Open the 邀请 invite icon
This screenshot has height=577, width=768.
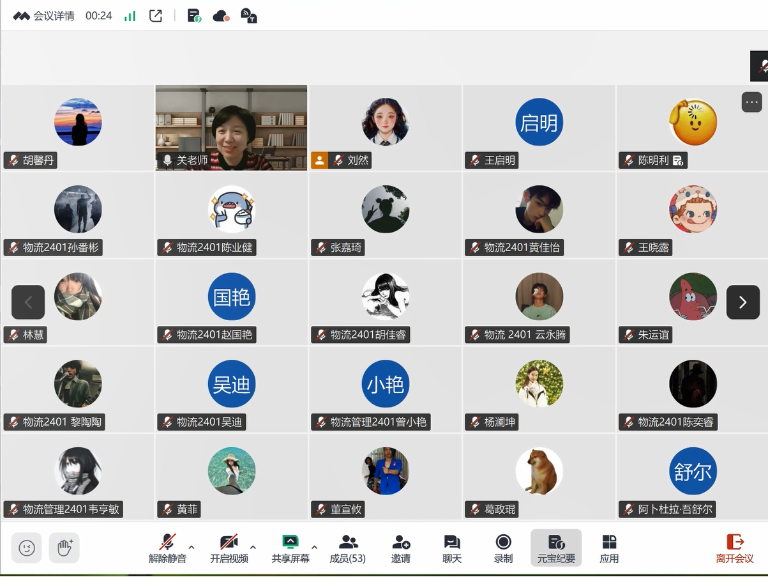click(x=401, y=548)
